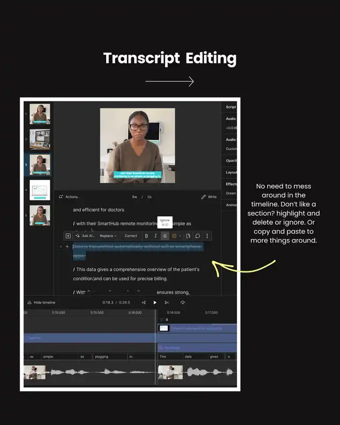Open the three-dot more options menu
The width and height of the screenshot is (340, 425).
(207, 236)
